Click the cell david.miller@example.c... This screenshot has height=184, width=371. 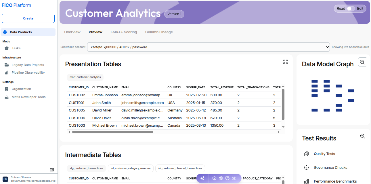142,110
